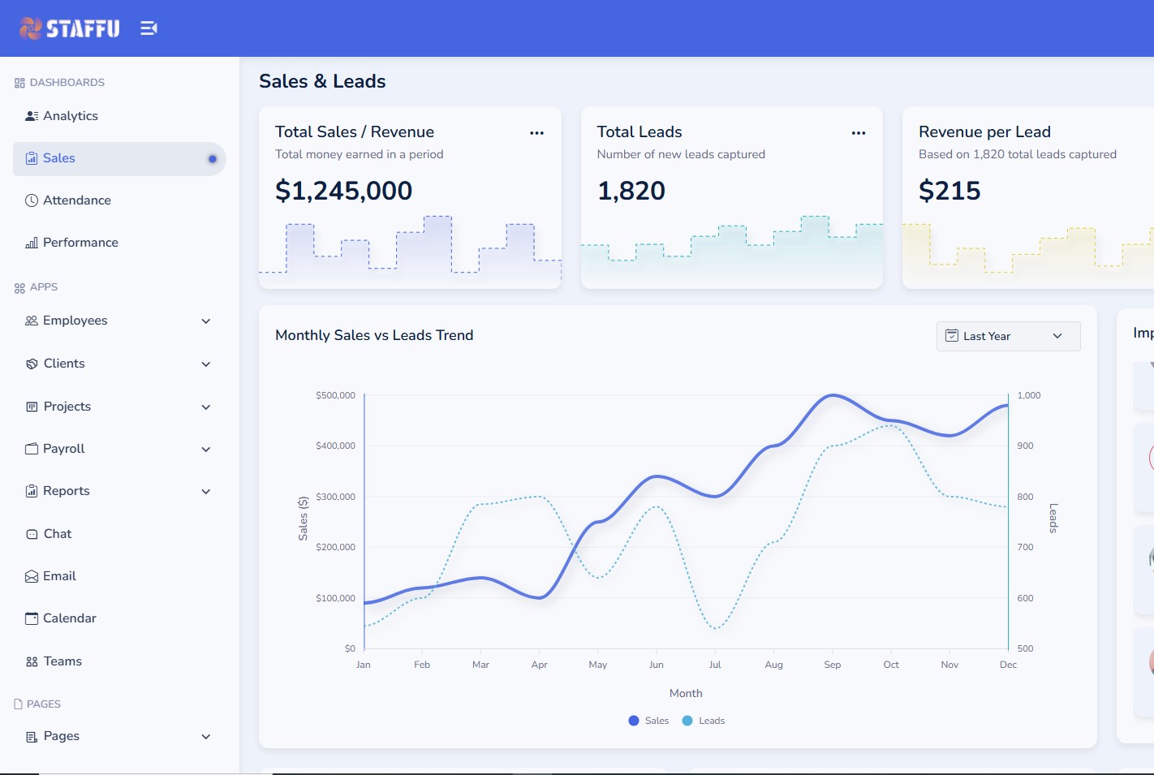
Task: Click the Teams group icon
Action: click(32, 661)
